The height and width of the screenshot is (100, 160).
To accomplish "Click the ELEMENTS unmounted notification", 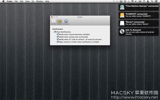I will [139, 15].
